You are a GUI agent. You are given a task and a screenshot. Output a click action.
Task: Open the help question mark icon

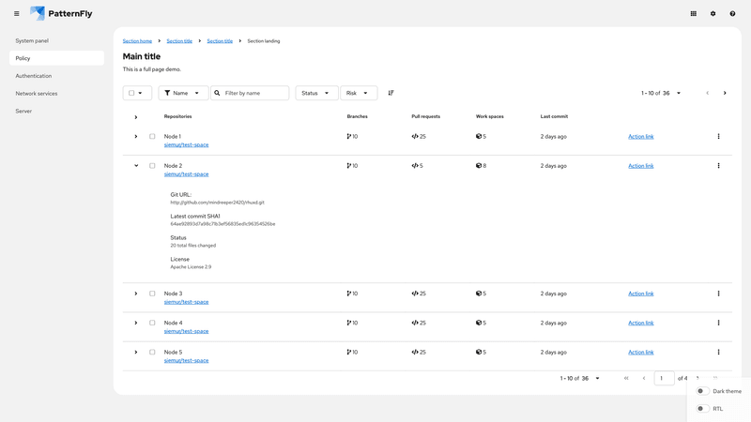click(732, 14)
